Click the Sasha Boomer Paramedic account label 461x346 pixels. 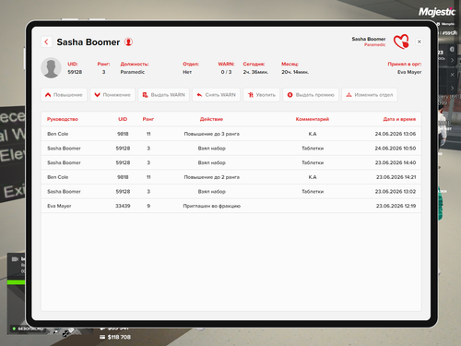pos(369,42)
